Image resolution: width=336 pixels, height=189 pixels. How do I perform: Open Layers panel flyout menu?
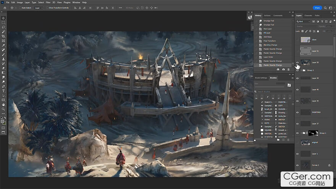334,16
